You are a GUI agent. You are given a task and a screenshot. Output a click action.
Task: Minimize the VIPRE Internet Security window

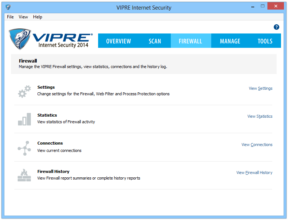(x=253, y=7)
